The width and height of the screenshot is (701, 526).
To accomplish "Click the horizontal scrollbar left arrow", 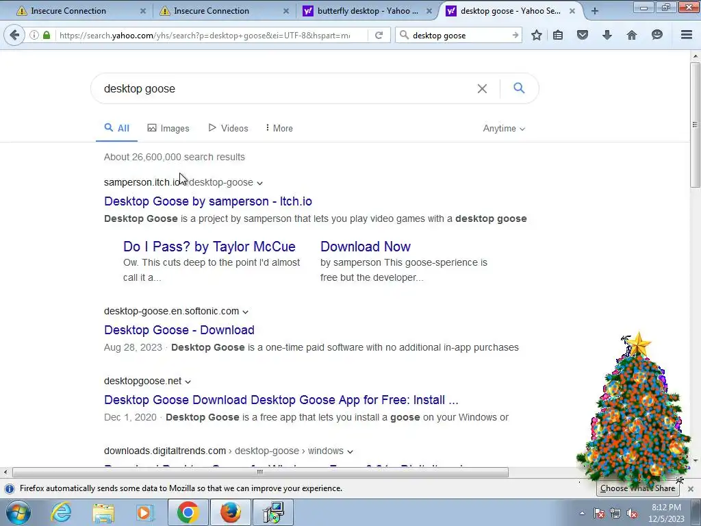I will tap(5, 473).
